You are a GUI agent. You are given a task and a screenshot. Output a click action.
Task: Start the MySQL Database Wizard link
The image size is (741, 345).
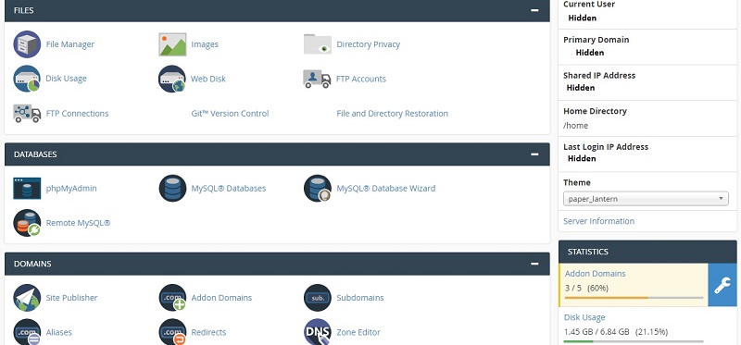385,189
